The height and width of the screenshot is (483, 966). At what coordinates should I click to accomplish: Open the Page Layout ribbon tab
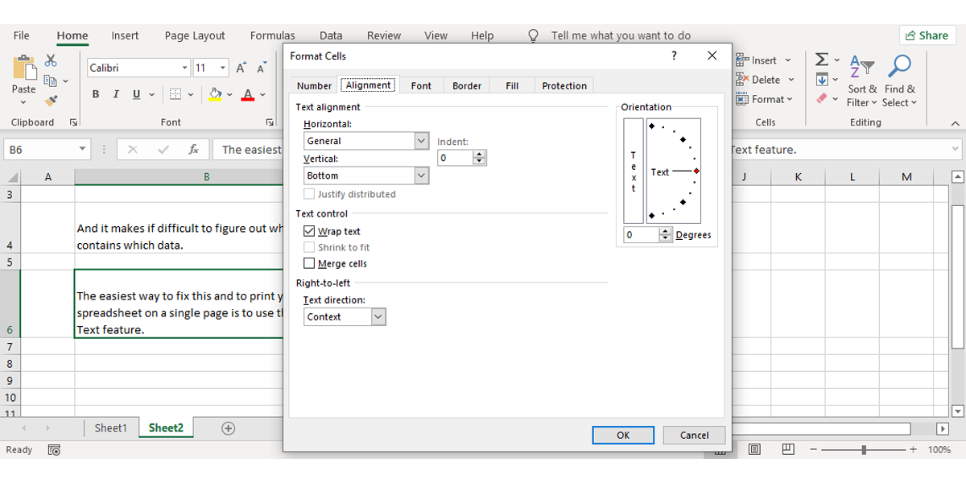pos(195,35)
